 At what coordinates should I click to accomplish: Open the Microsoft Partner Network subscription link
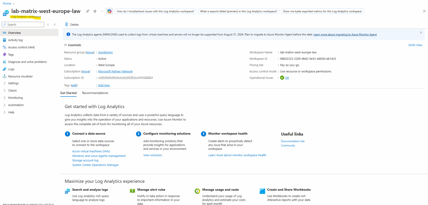point(115,71)
